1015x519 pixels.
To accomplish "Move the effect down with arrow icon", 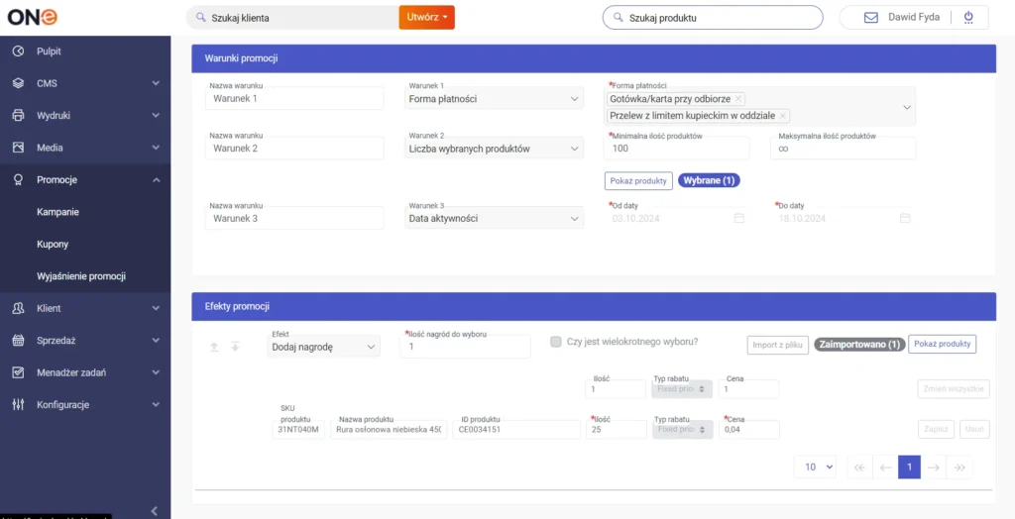I will tap(235, 347).
